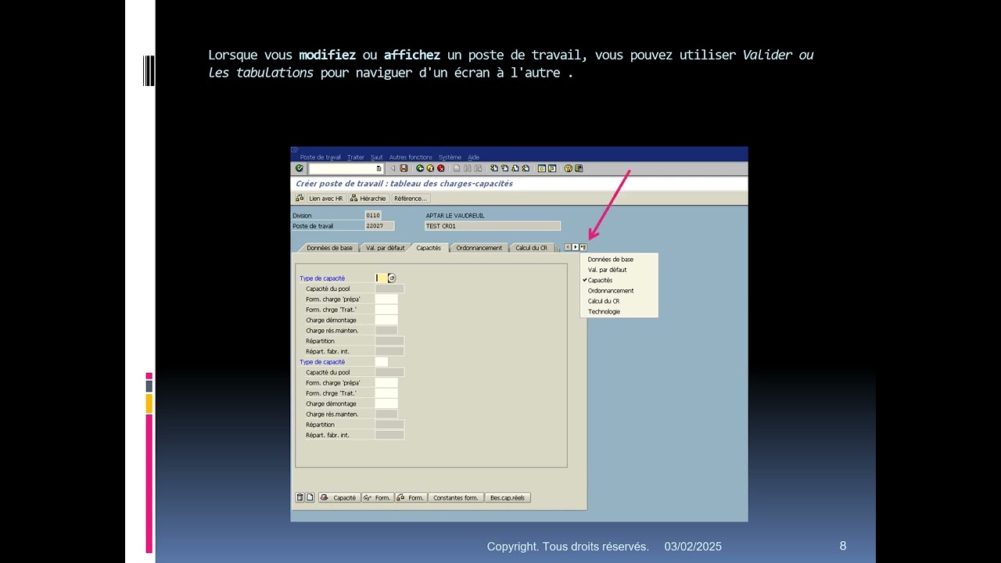
Task: Open the Poste de travail menu
Action: (x=321, y=157)
